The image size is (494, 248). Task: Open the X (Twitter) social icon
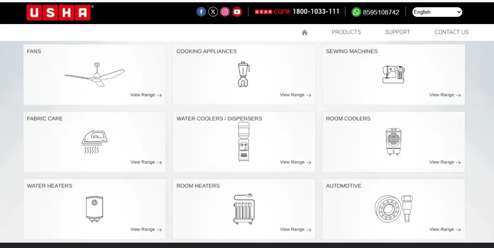point(213,12)
